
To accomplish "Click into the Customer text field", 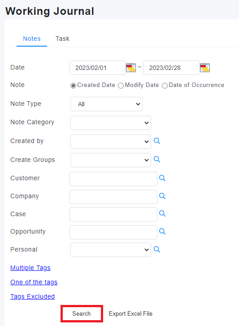I will (x=113, y=179).
